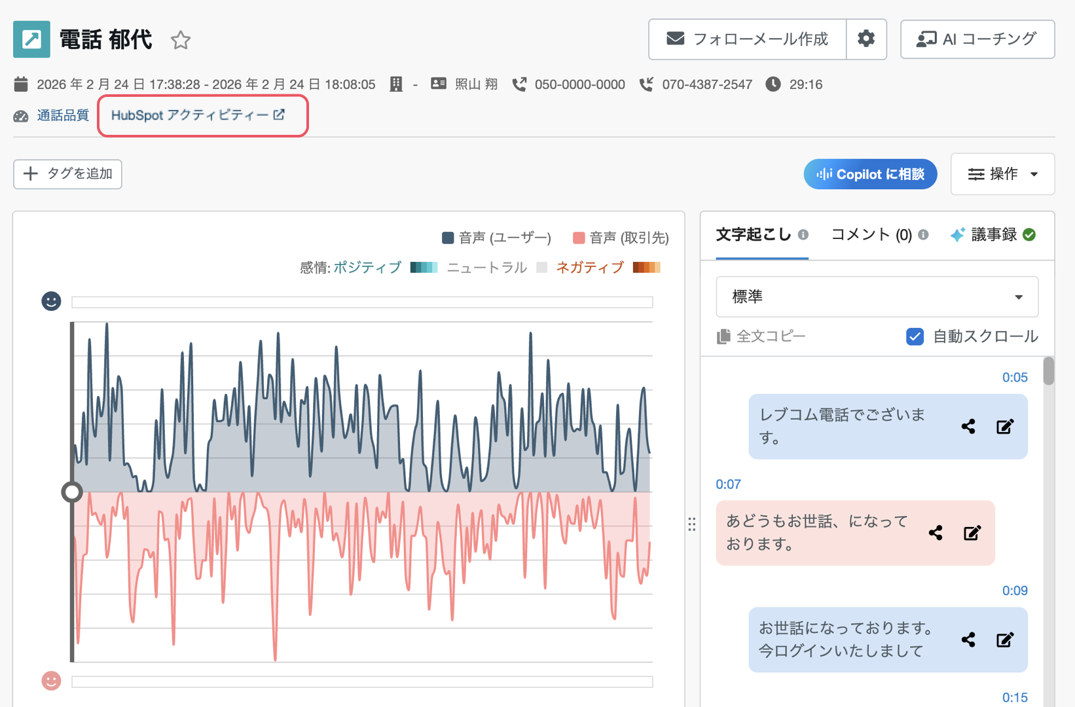Click タグを追加 button
The width and height of the screenshot is (1075, 707).
[67, 174]
